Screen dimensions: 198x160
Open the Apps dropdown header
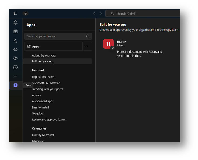point(54,46)
